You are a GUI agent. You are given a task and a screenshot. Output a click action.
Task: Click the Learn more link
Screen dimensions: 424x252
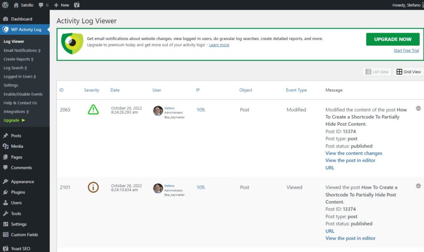pos(219,45)
